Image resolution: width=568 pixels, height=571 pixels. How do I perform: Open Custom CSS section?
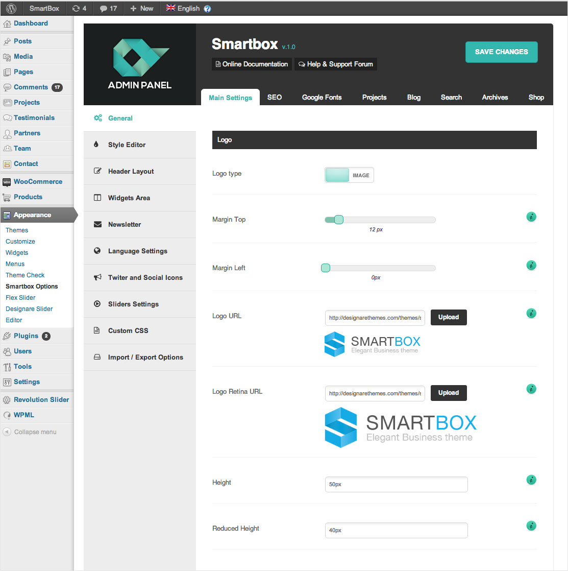[140, 330]
